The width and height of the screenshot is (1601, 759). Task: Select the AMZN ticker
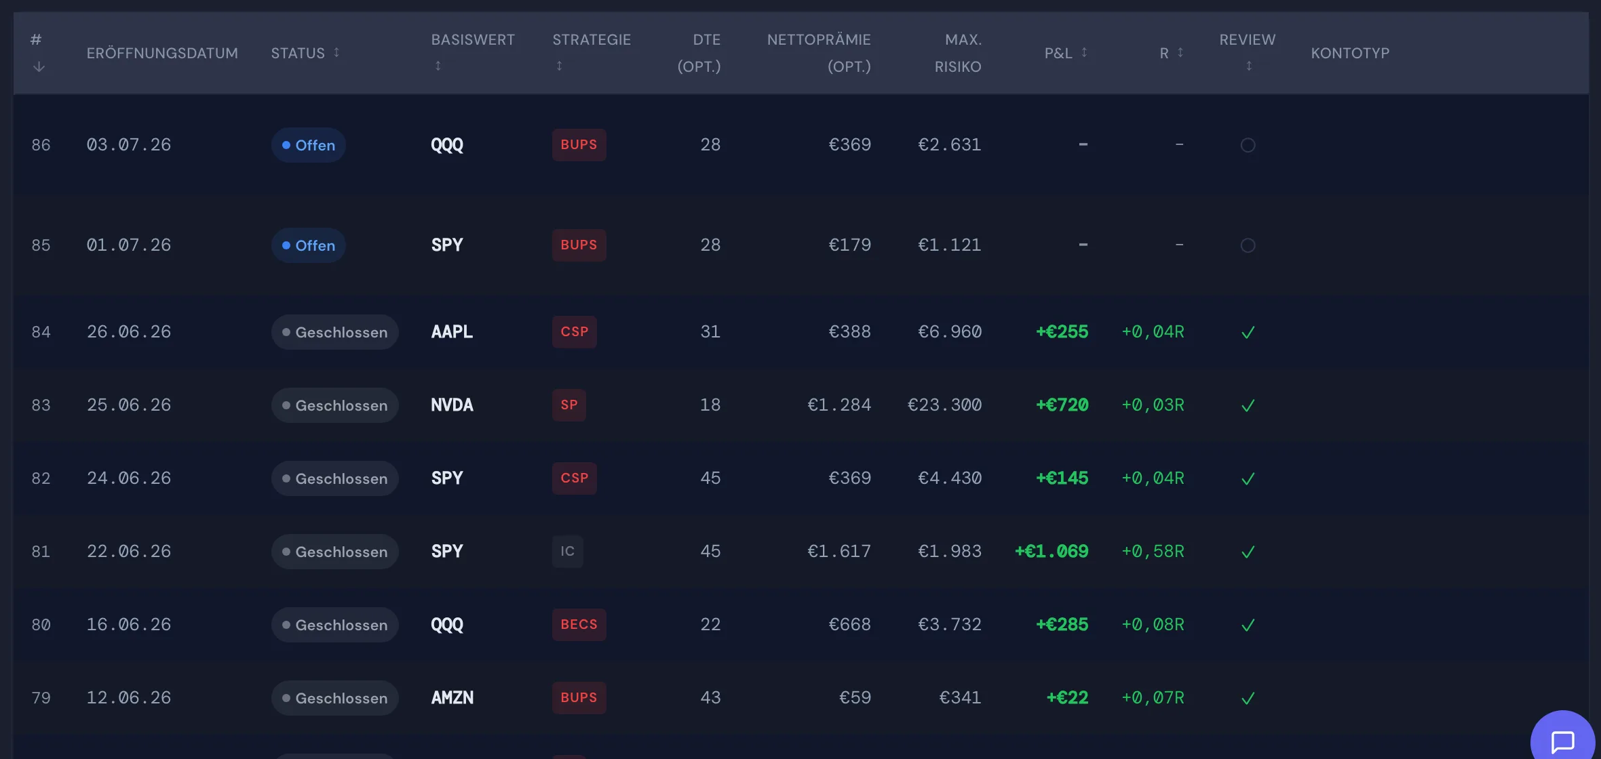(x=452, y=698)
